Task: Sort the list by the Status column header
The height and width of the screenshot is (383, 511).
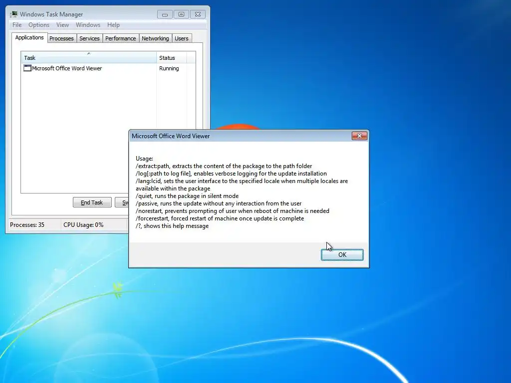Action: pyautogui.click(x=172, y=57)
